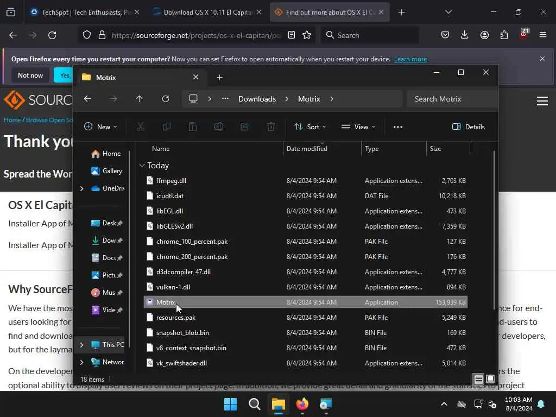Screen dimensions: 556x417
Task: Open the View dropdown
Action: click(358, 127)
